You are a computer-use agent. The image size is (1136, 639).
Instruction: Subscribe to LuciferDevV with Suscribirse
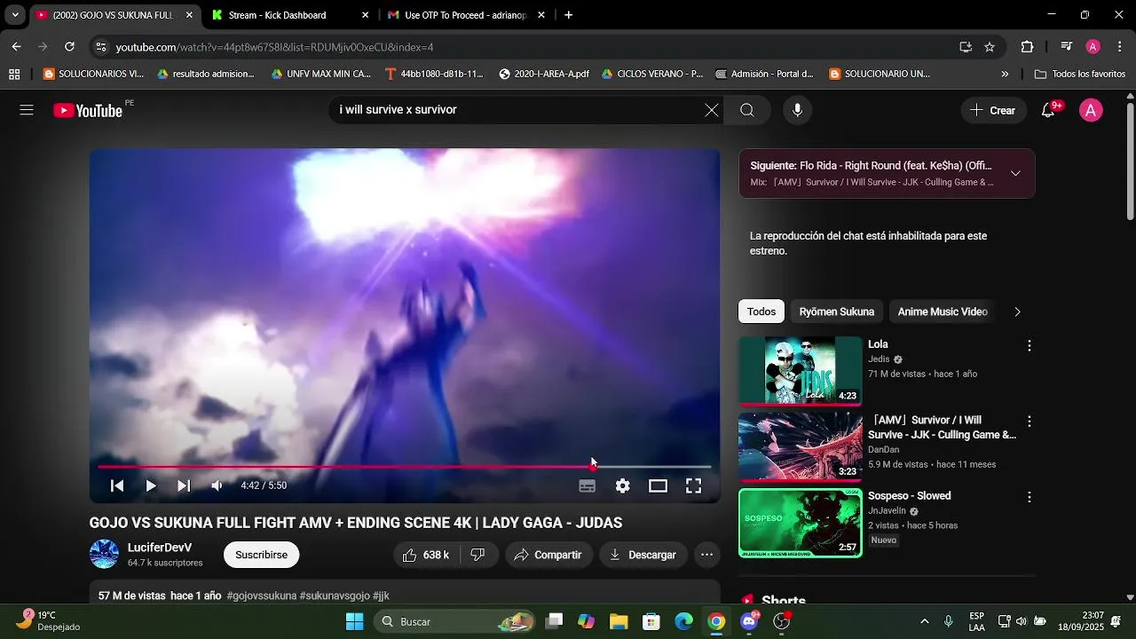(261, 555)
